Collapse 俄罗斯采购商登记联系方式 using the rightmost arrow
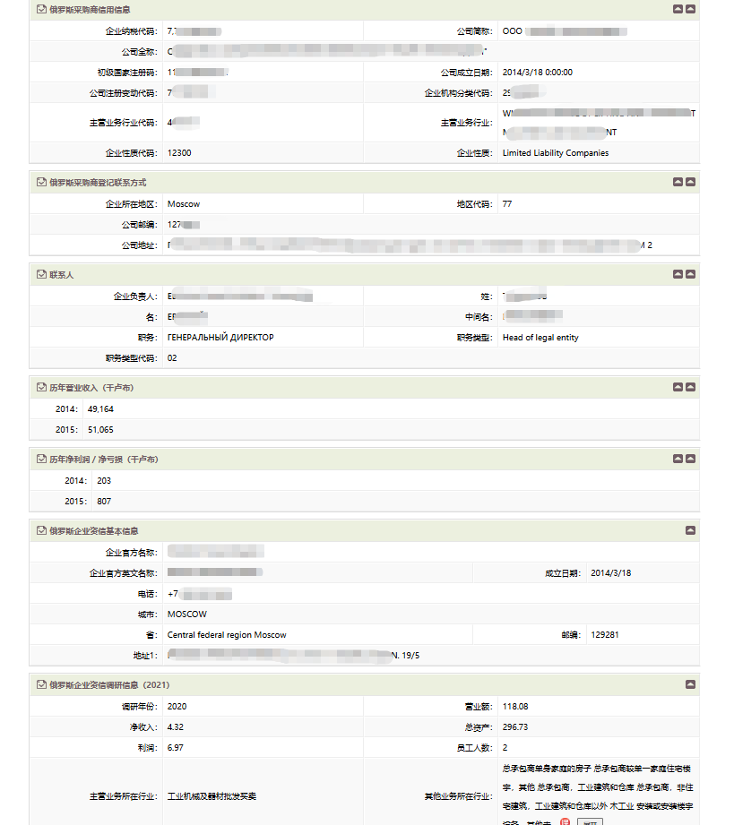The height and width of the screenshot is (825, 734). pos(690,182)
